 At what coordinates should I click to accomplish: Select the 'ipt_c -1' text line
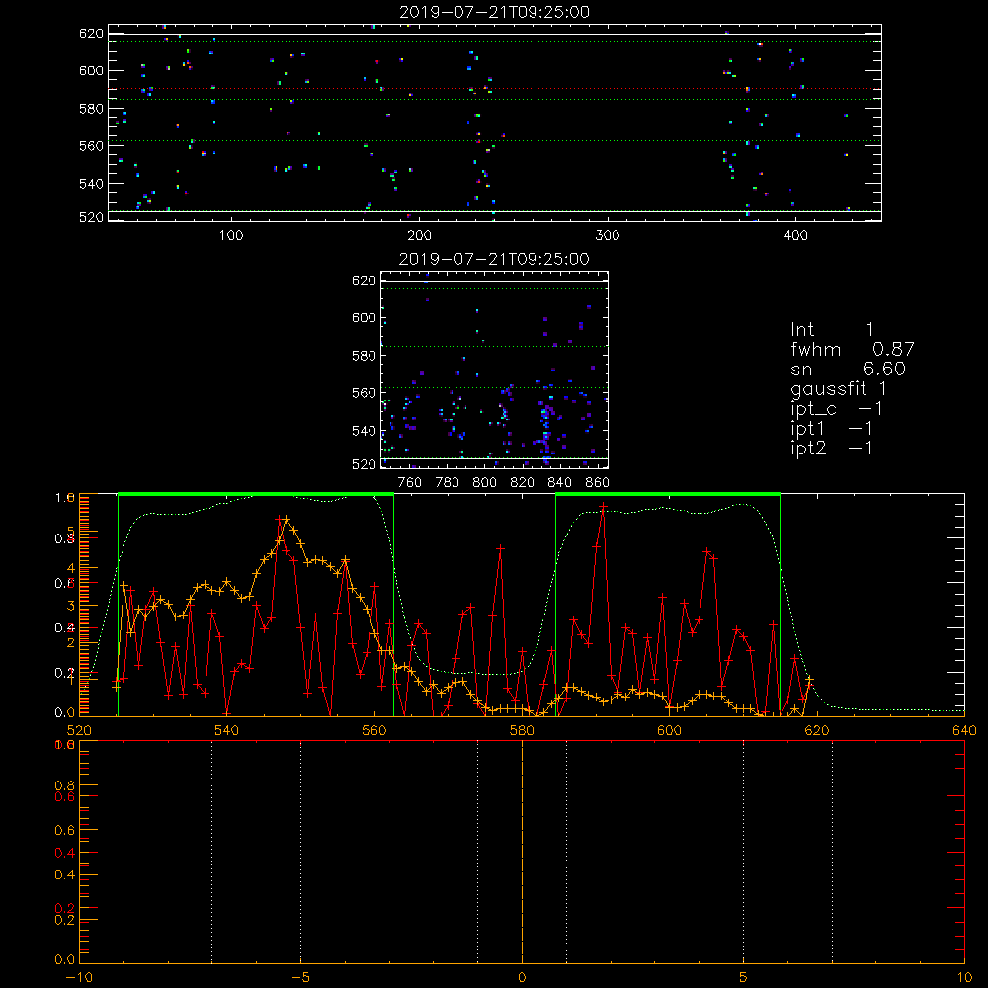coord(837,409)
